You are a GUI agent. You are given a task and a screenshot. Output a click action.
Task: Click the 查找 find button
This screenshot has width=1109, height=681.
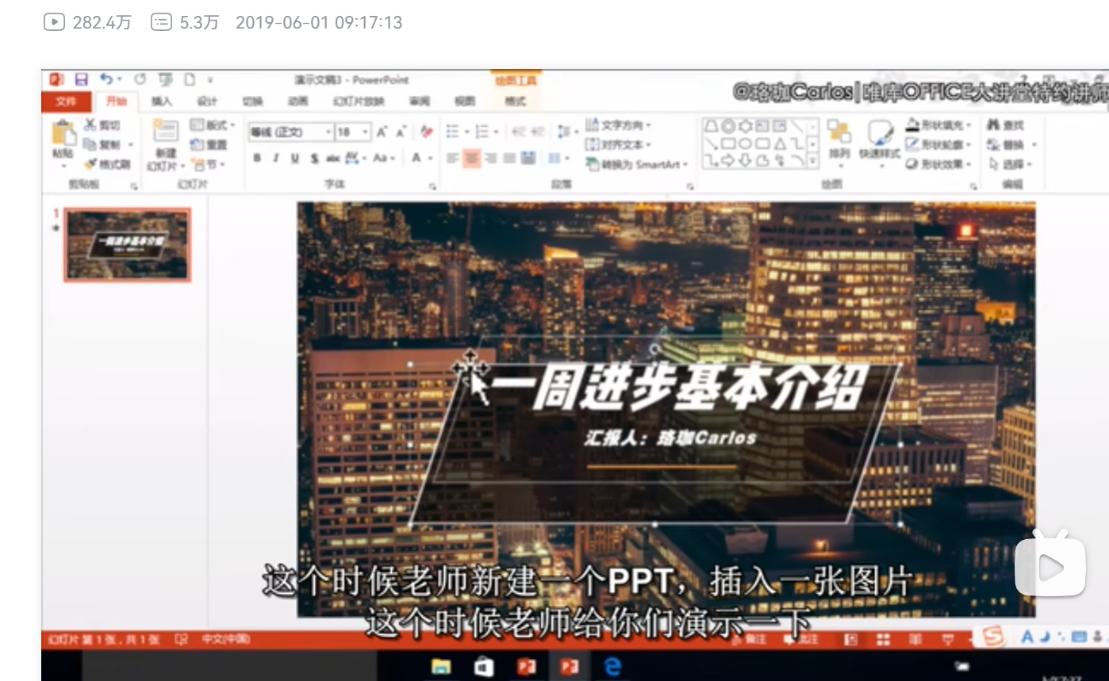pyautogui.click(x=1005, y=125)
